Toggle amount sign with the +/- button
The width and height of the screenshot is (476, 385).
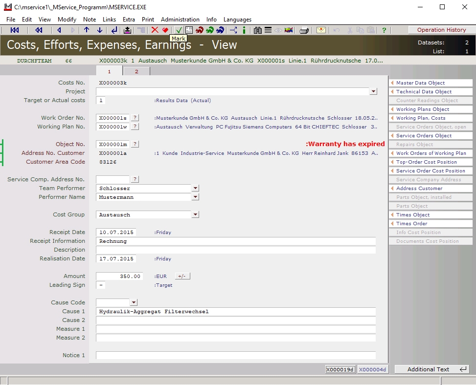pyautogui.click(x=182, y=276)
